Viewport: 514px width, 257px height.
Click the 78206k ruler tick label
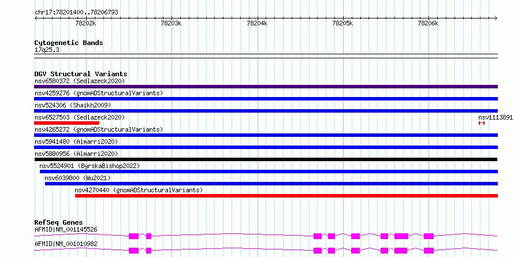[x=428, y=23]
